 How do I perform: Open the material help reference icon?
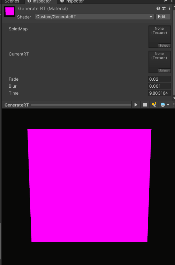coord(158,8)
